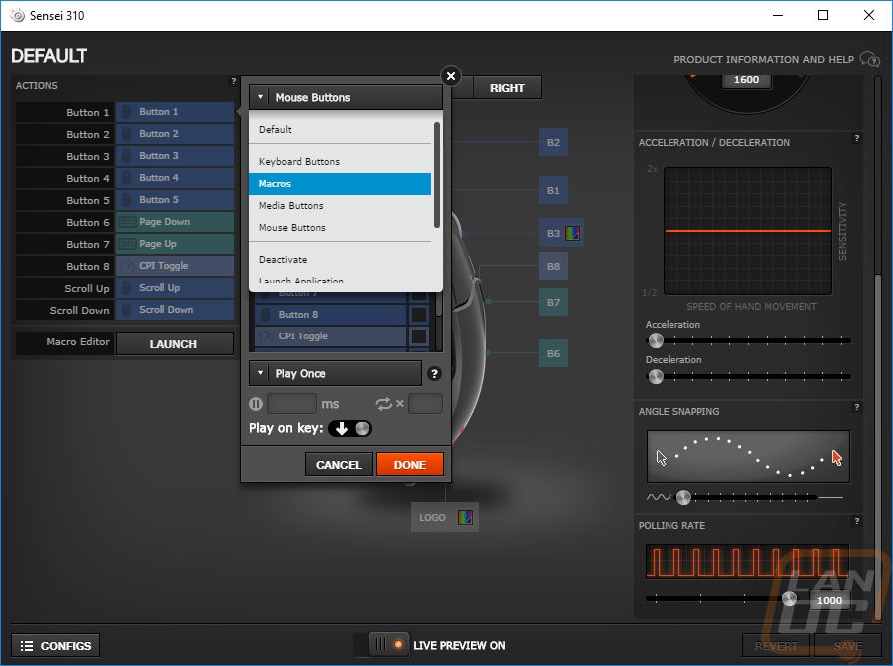Click the B7 button label

coord(553,302)
